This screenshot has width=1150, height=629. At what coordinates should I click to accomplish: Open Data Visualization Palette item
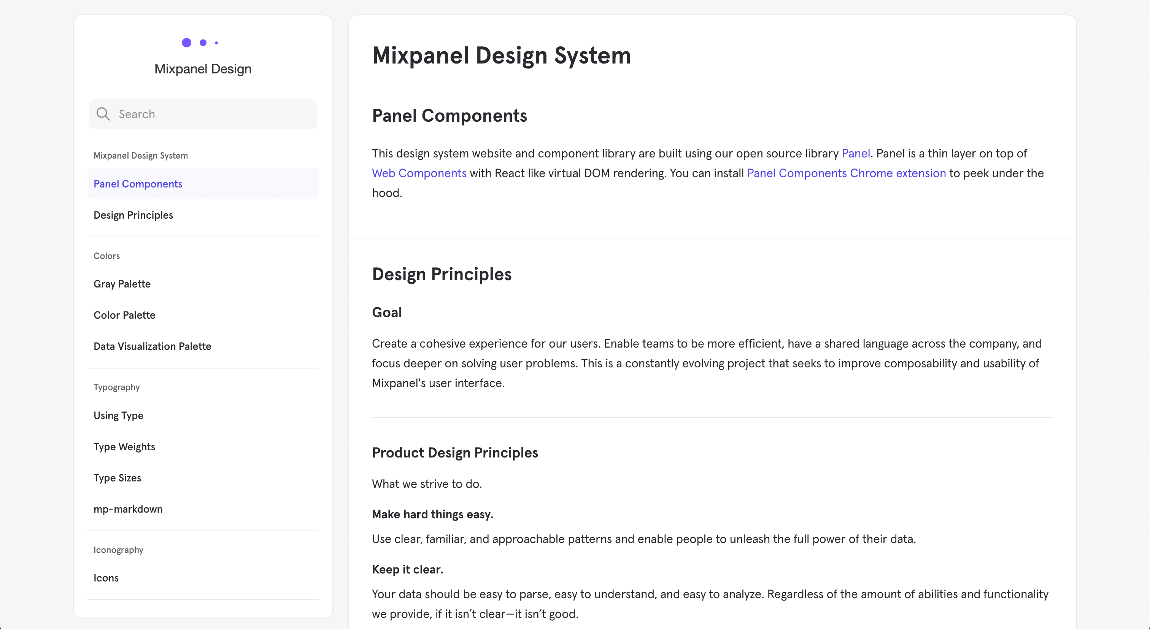pos(203,346)
